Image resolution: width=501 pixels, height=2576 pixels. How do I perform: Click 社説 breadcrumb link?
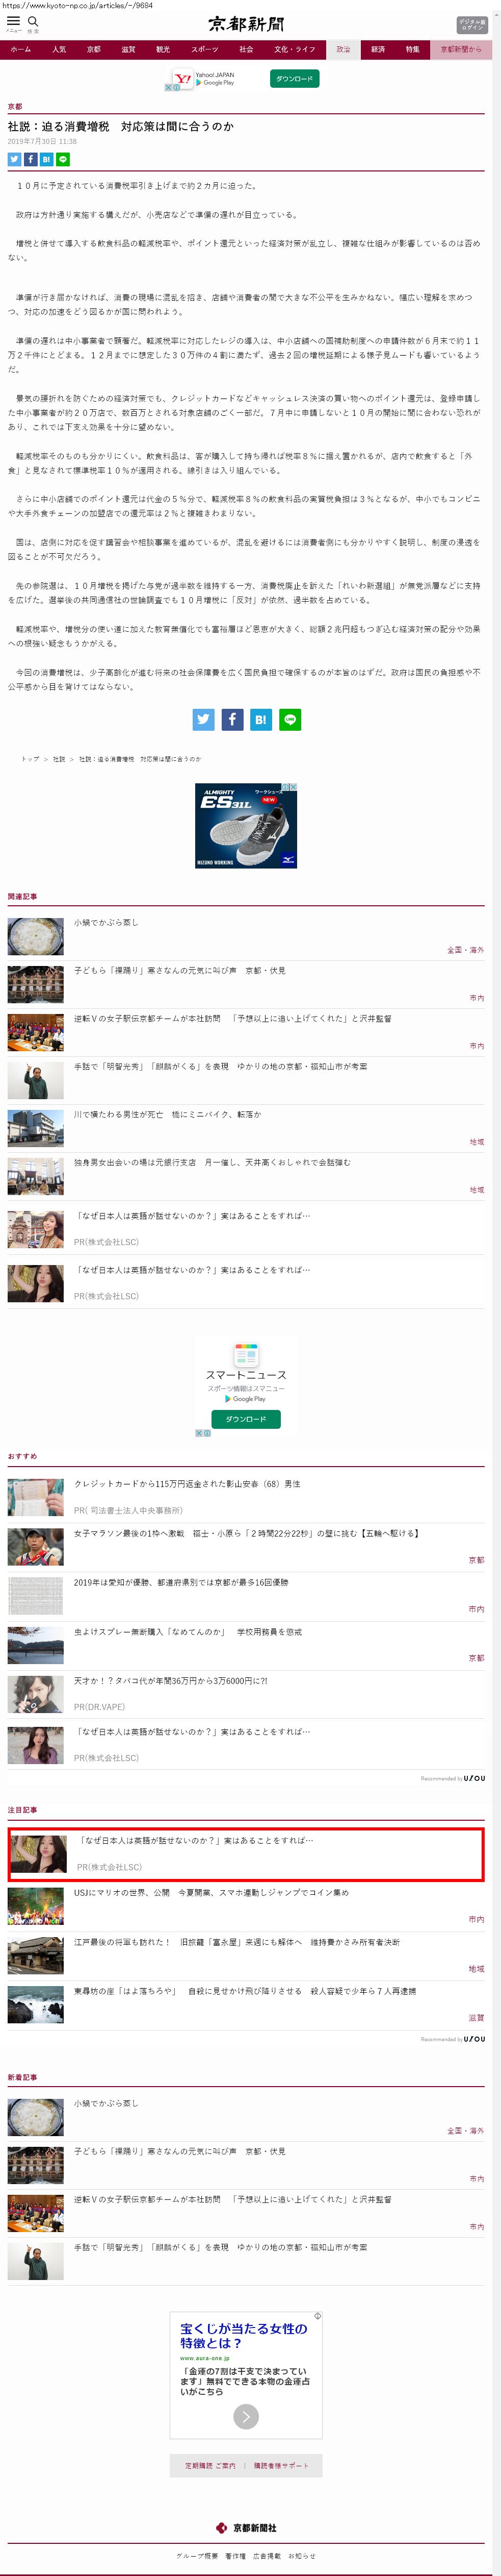click(x=59, y=759)
